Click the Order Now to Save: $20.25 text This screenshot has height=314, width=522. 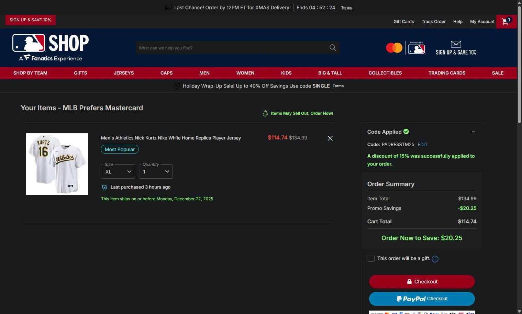point(422,238)
